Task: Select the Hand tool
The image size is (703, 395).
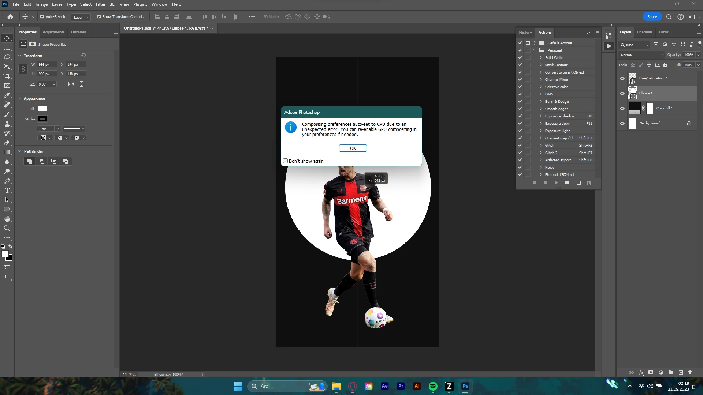Action: click(7, 219)
